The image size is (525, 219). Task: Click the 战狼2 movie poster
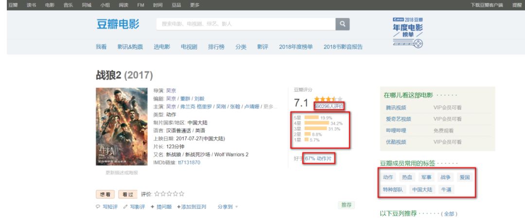pos(122,126)
